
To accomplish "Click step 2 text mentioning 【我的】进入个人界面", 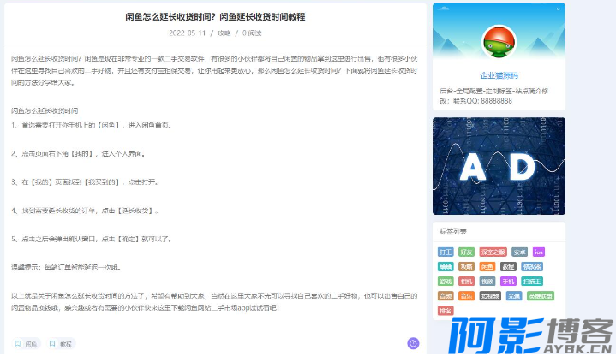I will [78, 153].
